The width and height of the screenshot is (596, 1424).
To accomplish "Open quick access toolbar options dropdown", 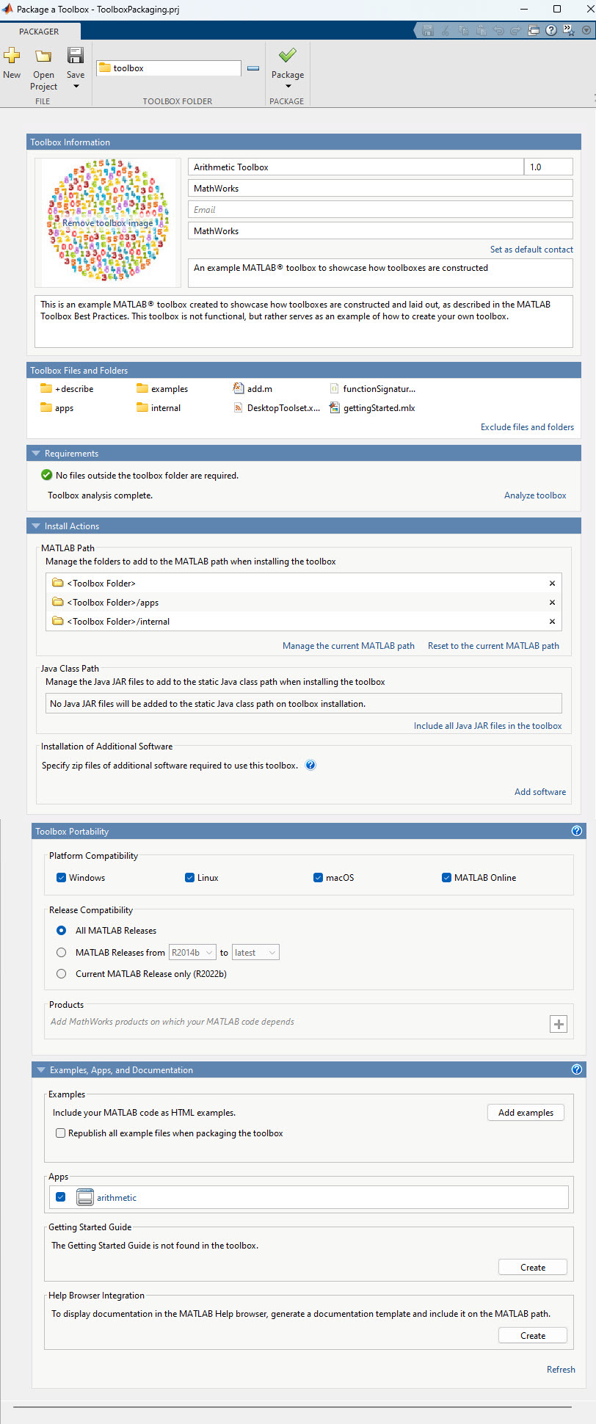I will pyautogui.click(x=586, y=30).
